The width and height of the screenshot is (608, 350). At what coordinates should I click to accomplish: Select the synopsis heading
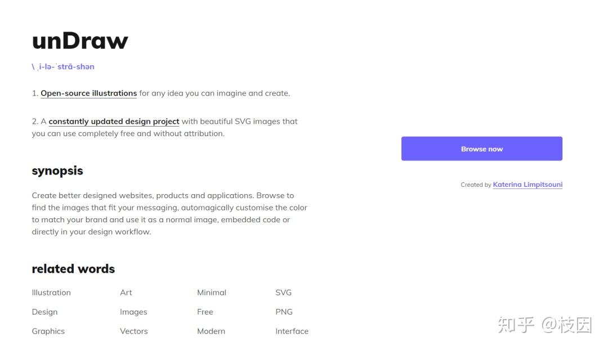pyautogui.click(x=57, y=170)
